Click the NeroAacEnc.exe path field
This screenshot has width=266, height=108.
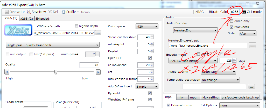[207, 46]
